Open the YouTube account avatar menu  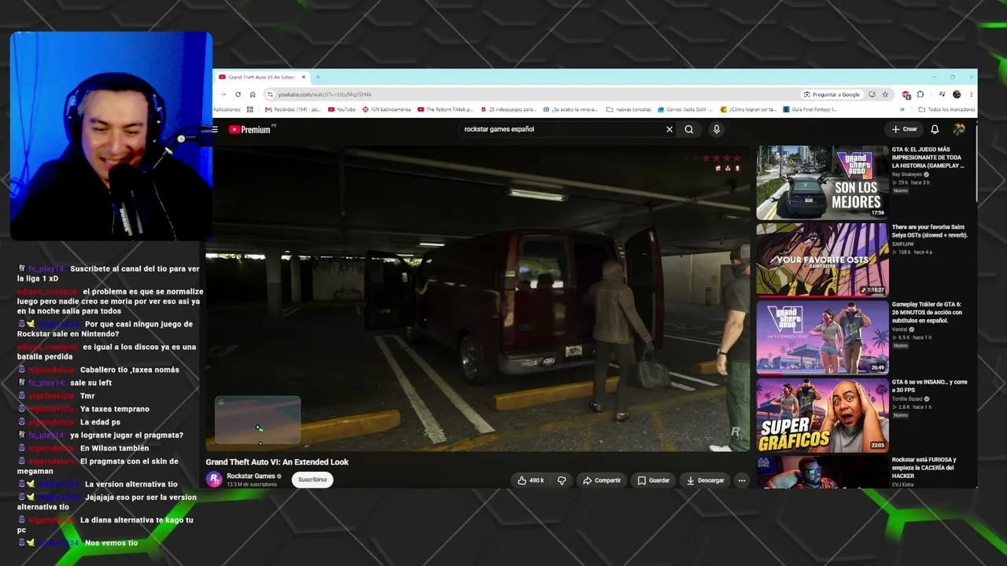[x=959, y=130]
